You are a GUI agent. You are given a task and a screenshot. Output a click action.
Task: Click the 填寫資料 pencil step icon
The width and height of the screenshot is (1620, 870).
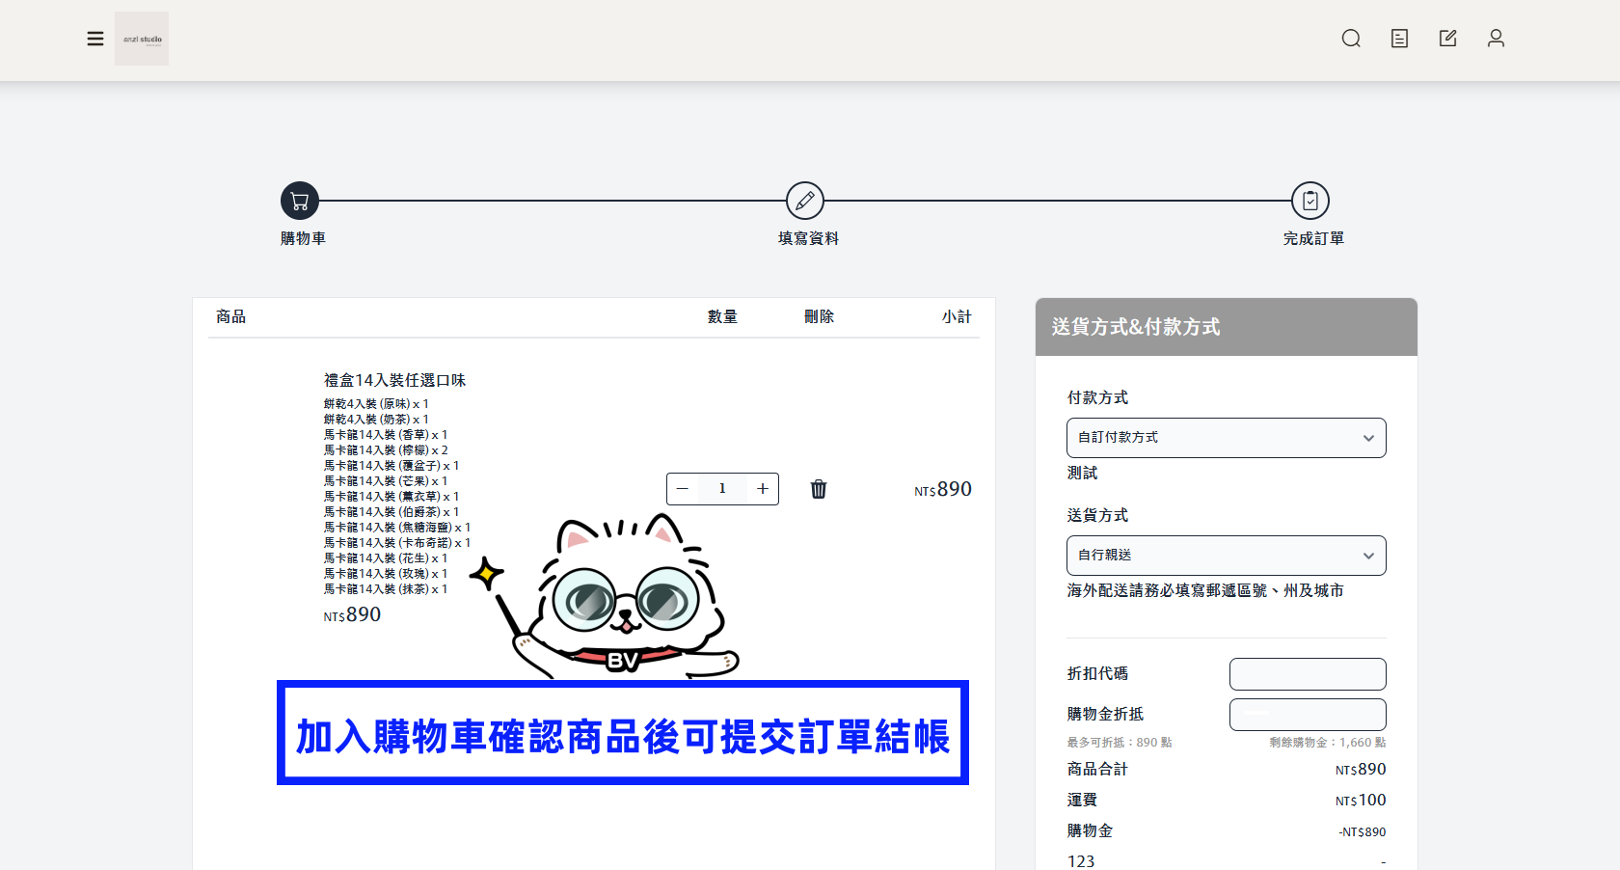point(805,201)
